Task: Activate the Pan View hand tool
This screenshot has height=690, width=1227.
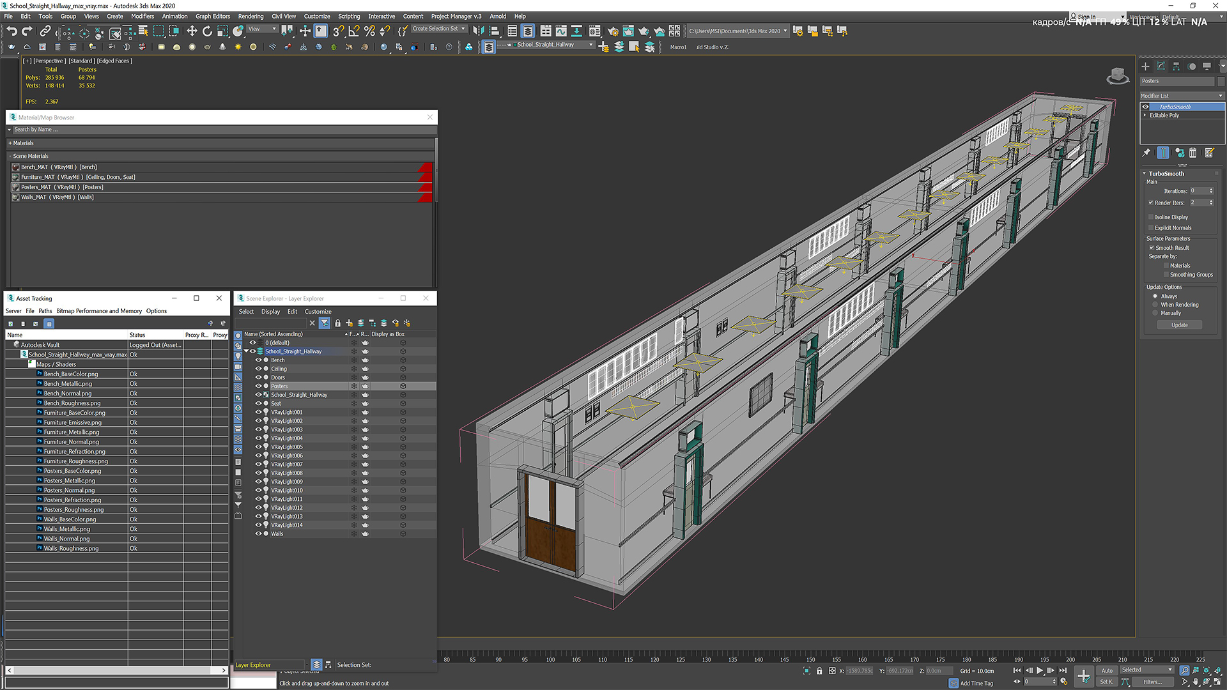Action: [x=1196, y=682]
